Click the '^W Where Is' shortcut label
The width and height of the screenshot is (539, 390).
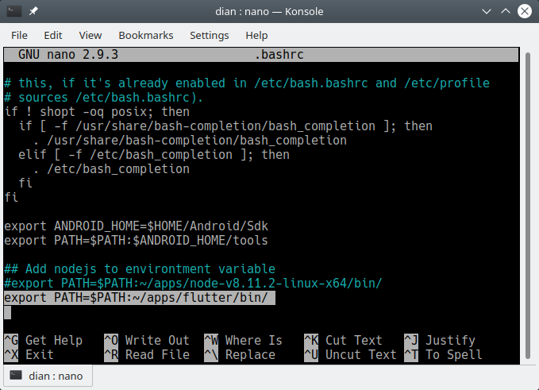[243, 340]
